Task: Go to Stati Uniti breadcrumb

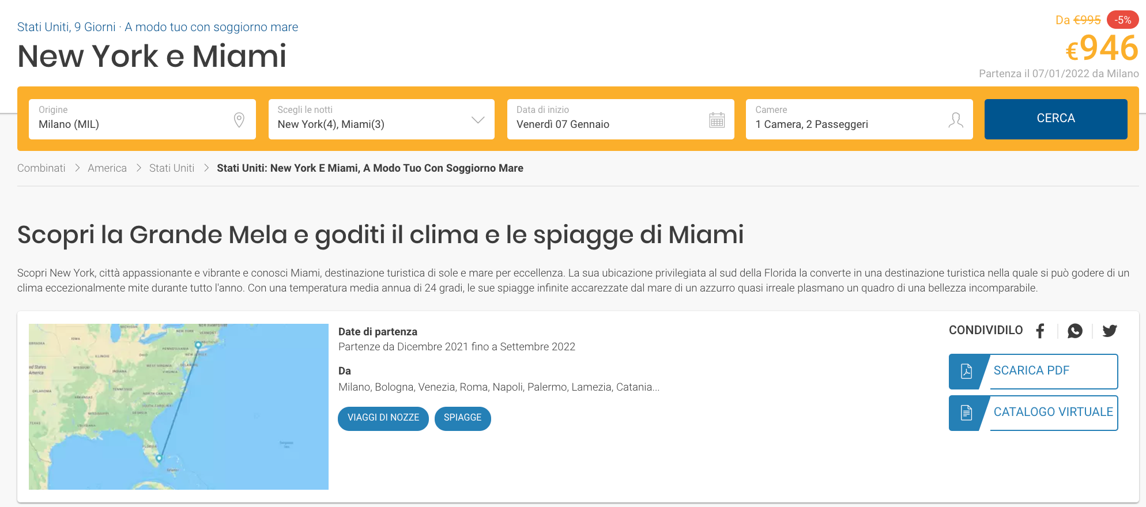Action: point(172,168)
